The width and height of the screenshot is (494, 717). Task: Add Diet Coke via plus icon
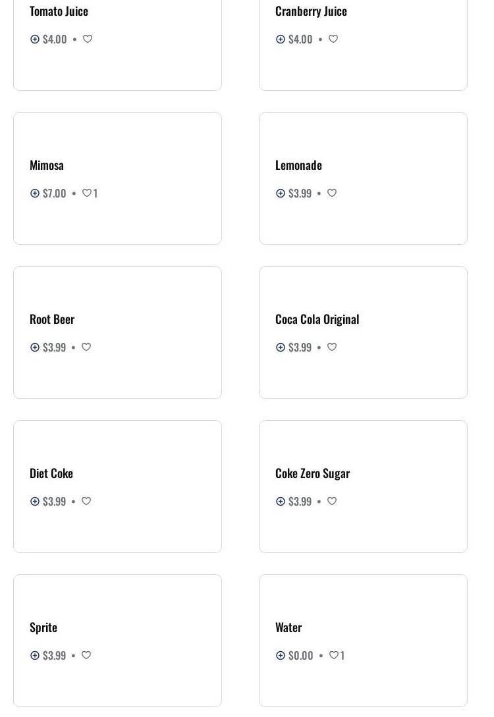(x=35, y=501)
